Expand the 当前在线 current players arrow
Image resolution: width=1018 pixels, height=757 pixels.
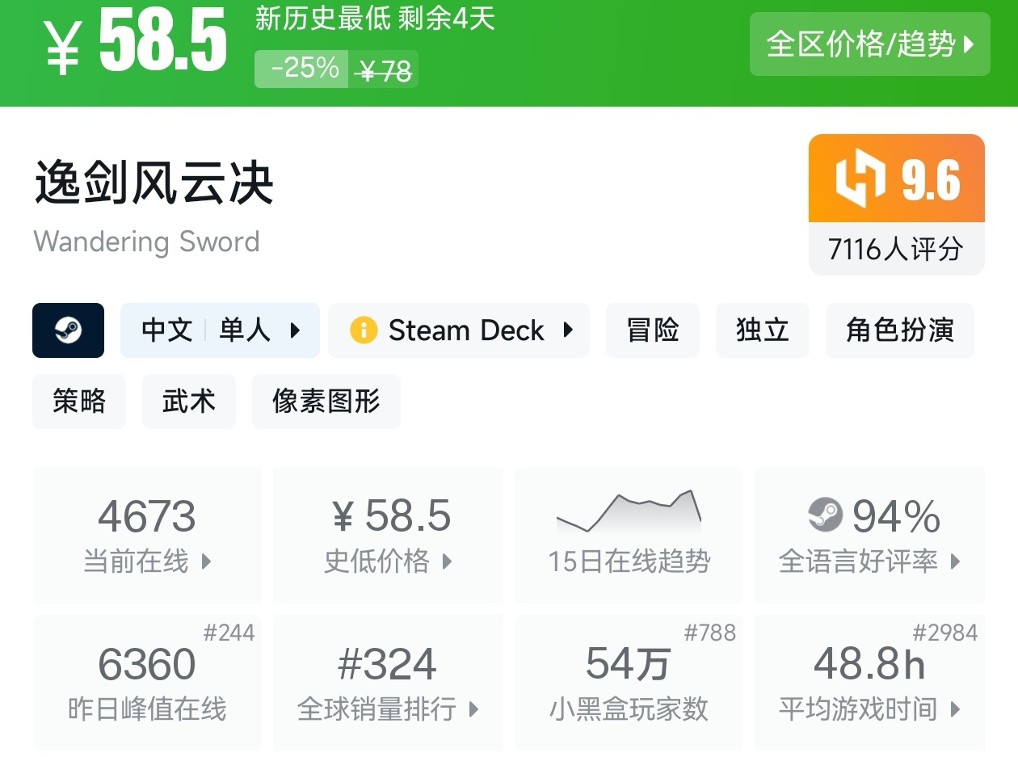(x=206, y=561)
